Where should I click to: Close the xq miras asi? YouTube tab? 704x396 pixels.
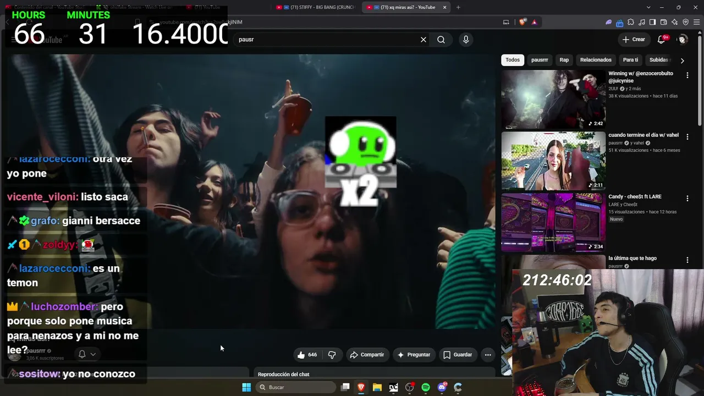coord(445,7)
